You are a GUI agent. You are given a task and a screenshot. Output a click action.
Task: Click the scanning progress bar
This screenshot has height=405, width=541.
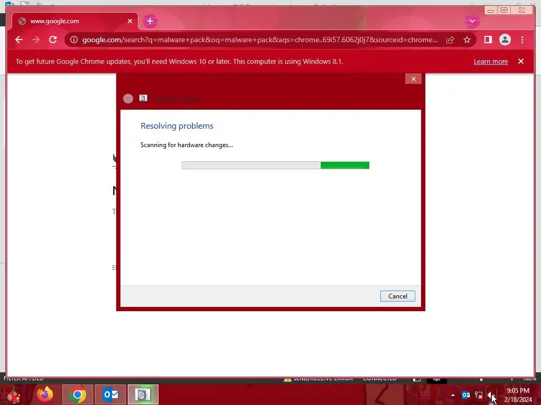(275, 165)
